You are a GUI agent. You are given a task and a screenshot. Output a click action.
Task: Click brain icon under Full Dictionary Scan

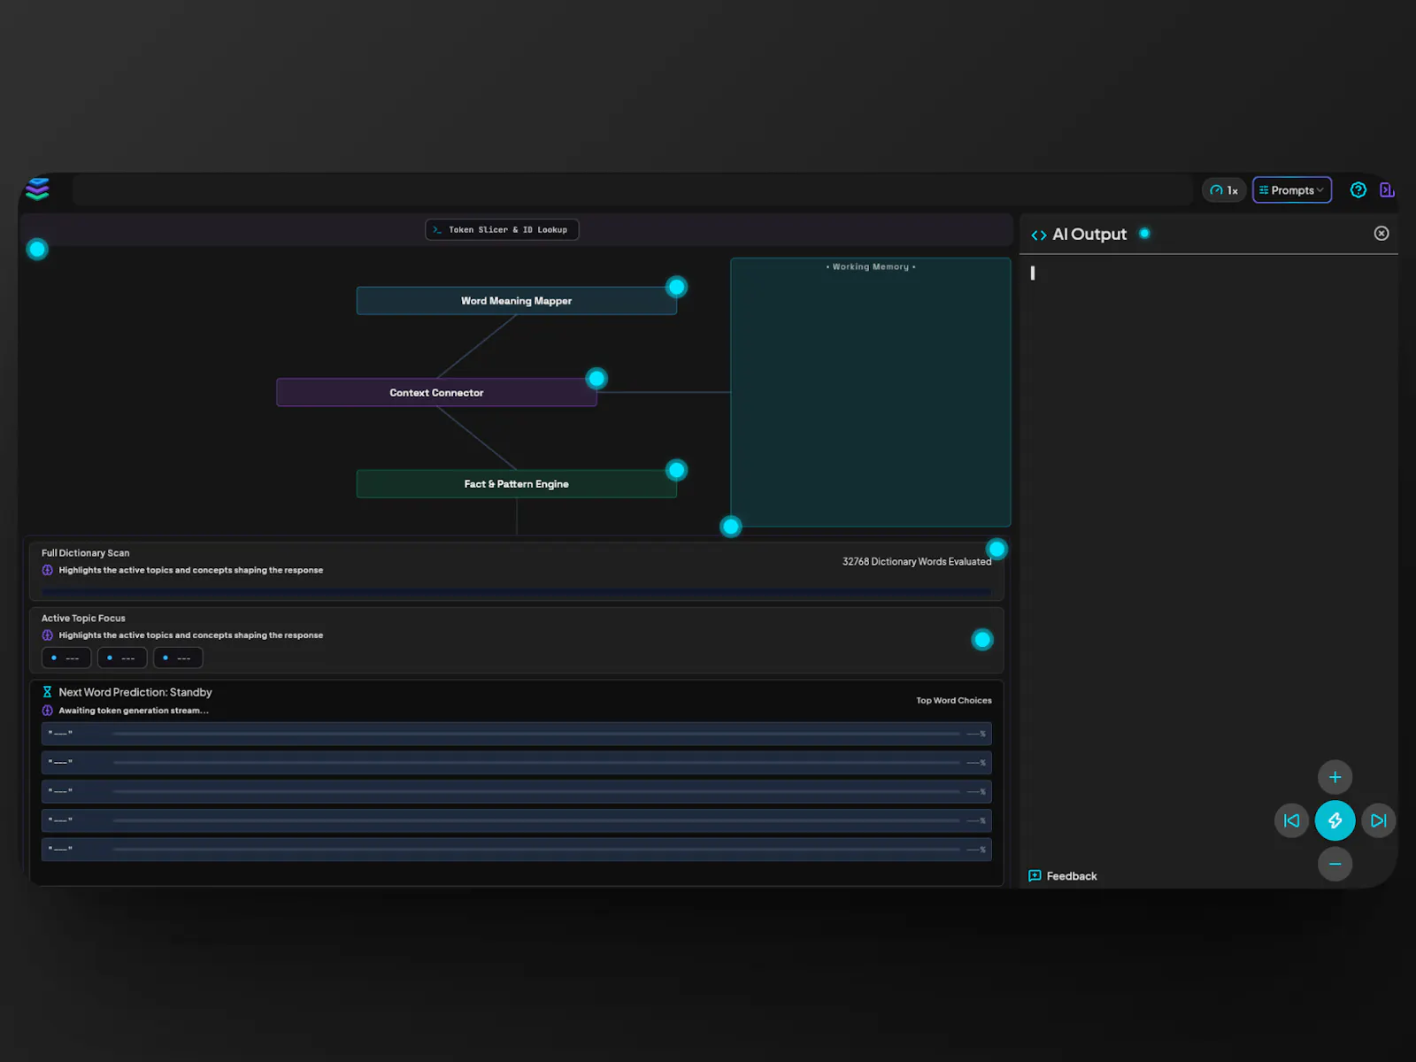pyautogui.click(x=48, y=570)
